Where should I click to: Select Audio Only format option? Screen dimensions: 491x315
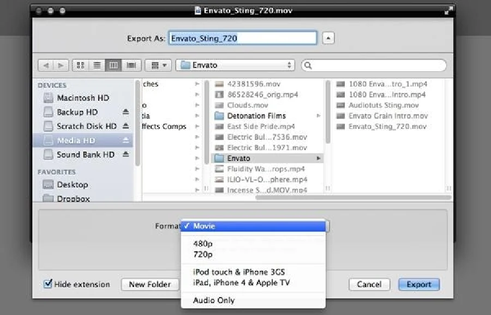214,300
